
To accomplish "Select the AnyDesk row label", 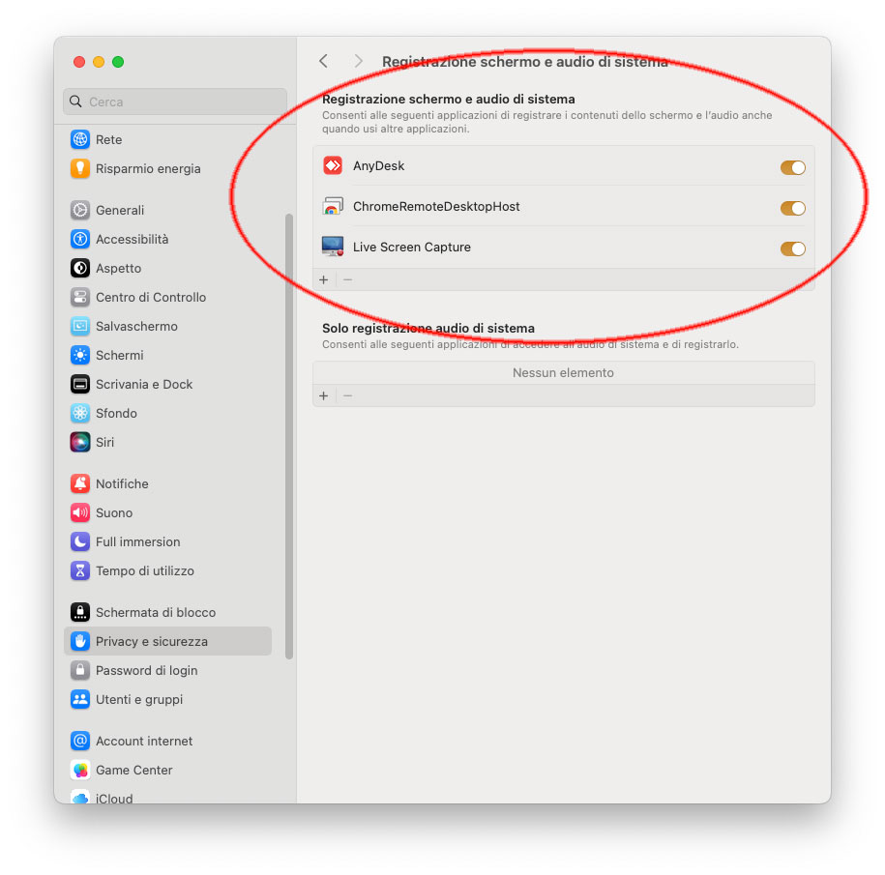I will point(379,166).
